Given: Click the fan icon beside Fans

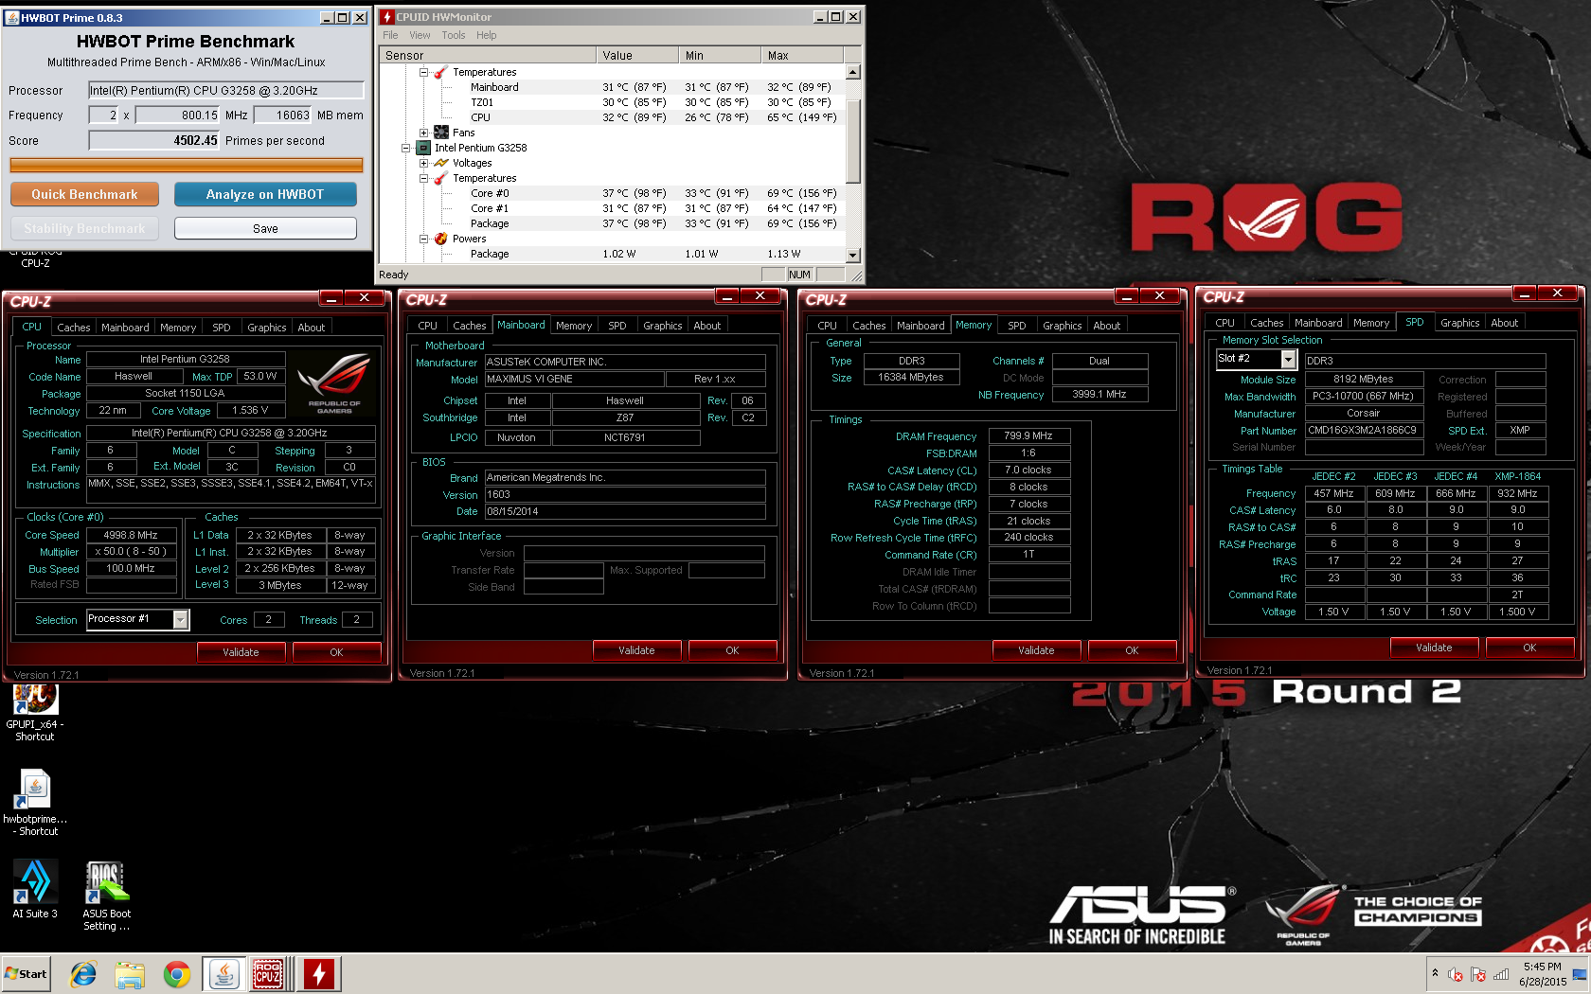Looking at the screenshot, I should tap(441, 133).
